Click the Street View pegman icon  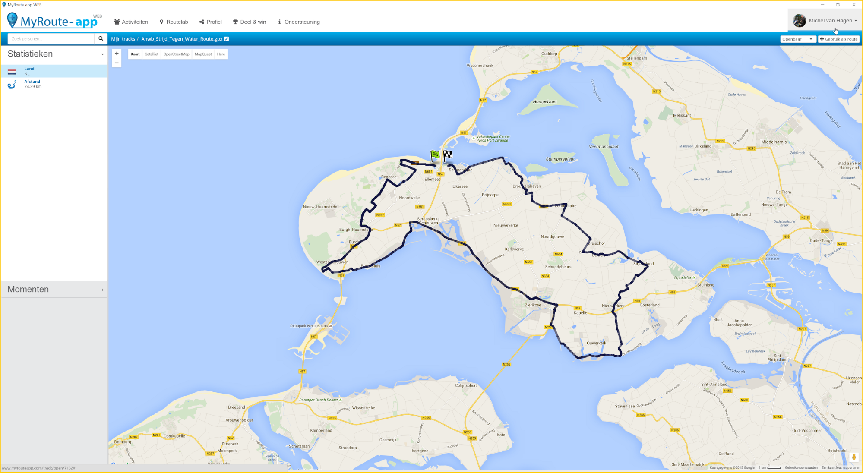point(854,457)
